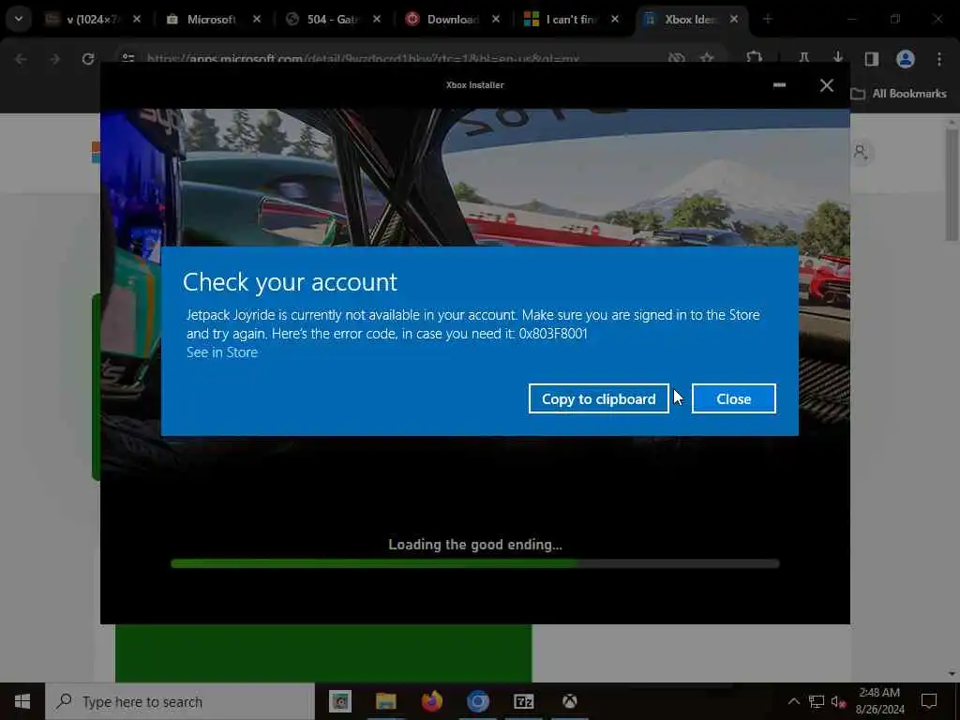Image resolution: width=960 pixels, height=720 pixels.
Task: Close the Check your account dialog
Action: click(x=733, y=398)
